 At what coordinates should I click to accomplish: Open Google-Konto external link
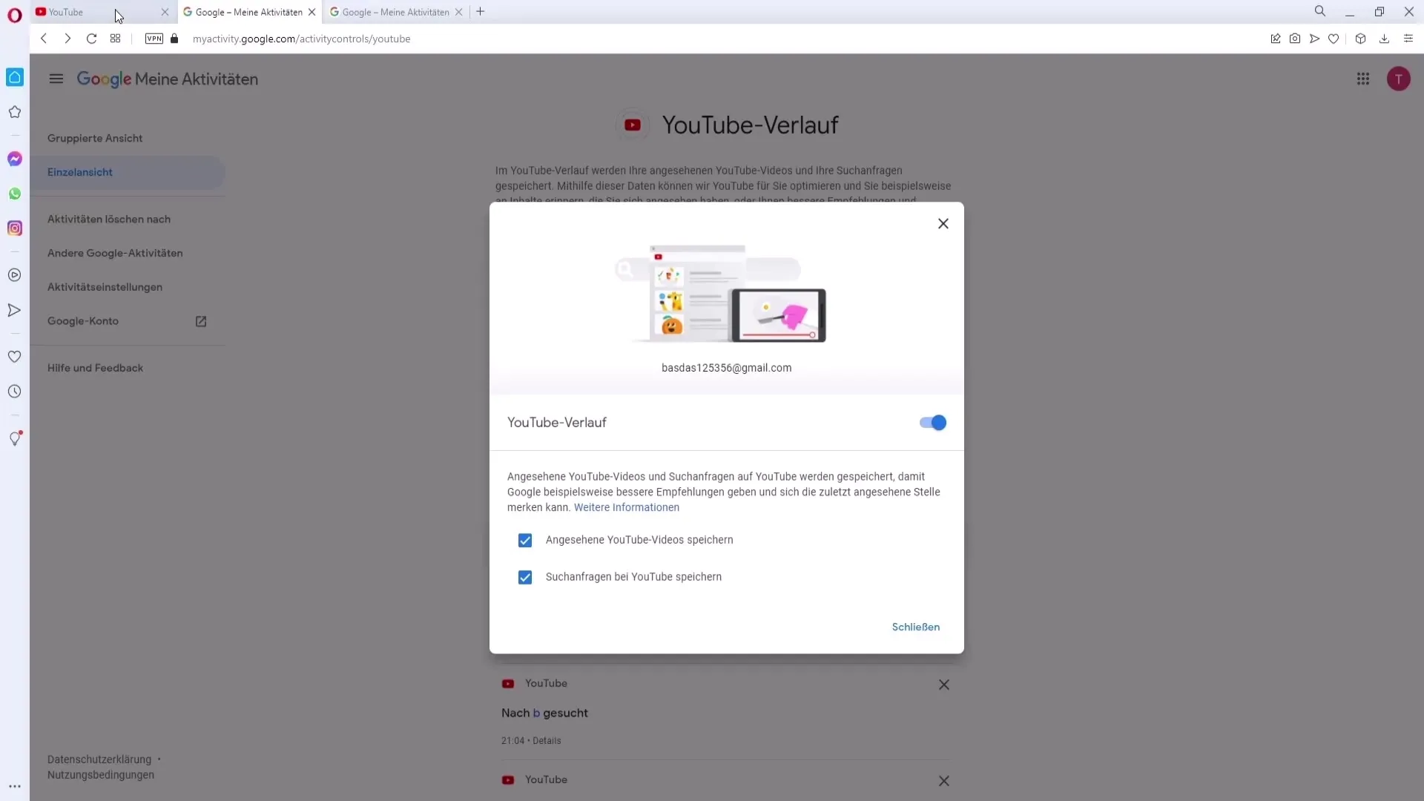pyautogui.click(x=202, y=321)
